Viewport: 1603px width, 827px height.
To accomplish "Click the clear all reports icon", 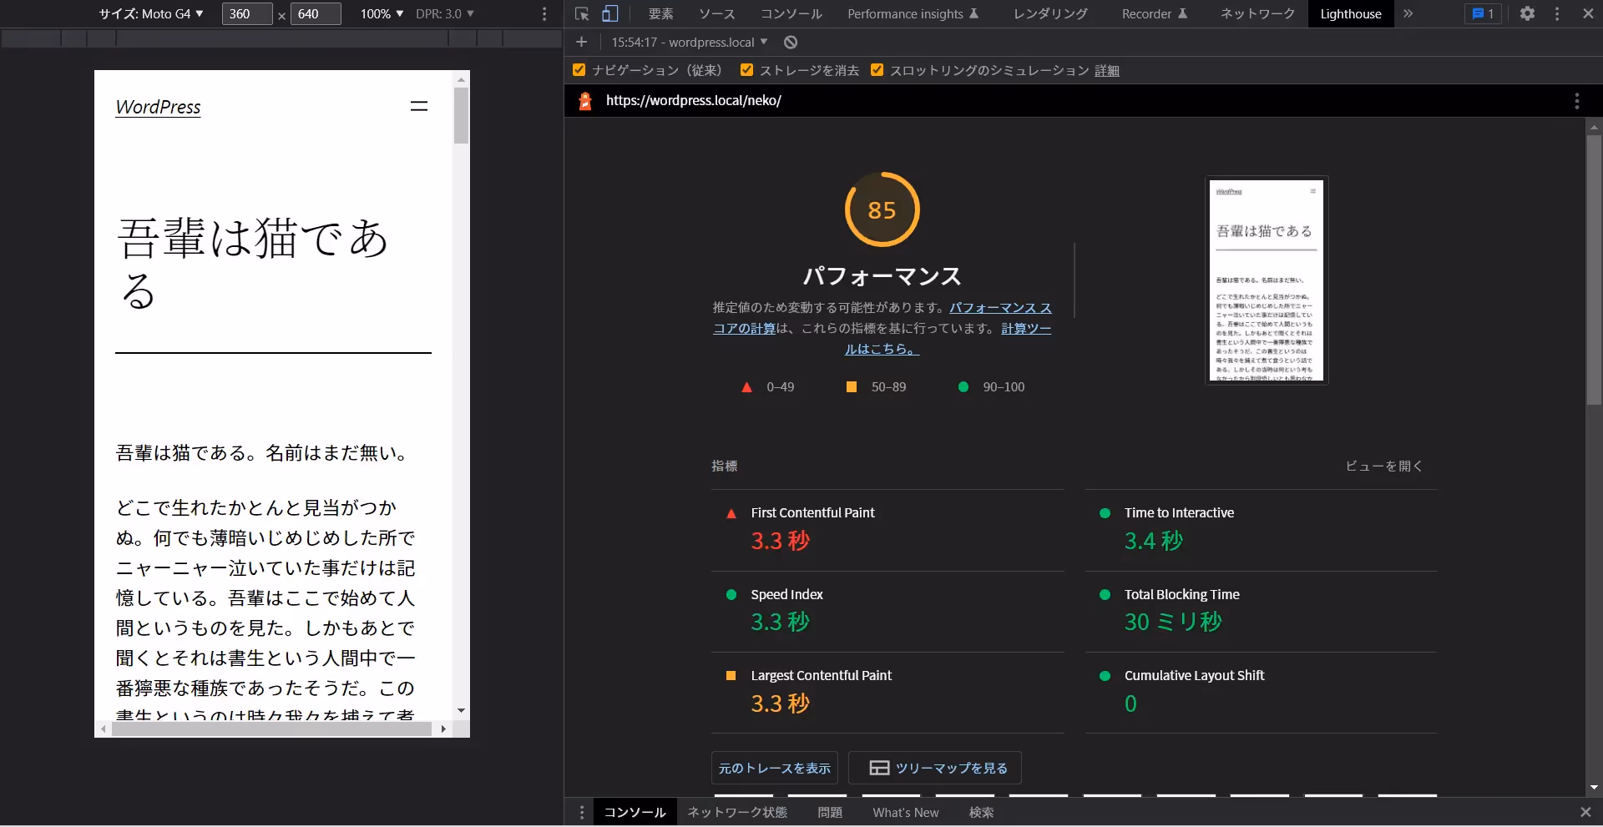I will 791,43.
